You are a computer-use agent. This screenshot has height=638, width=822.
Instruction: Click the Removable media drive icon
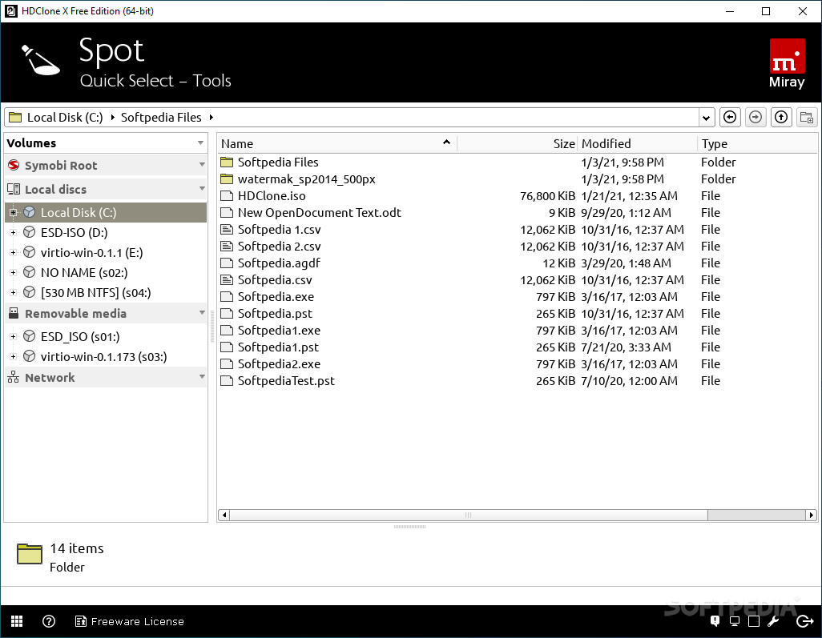tap(14, 313)
